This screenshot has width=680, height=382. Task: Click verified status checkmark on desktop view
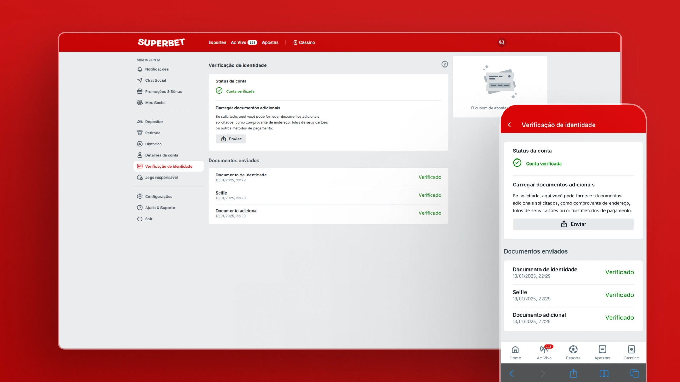pos(219,91)
